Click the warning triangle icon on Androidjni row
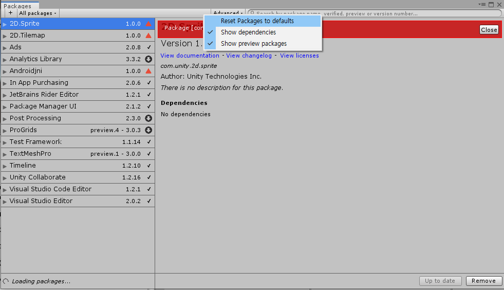 148,71
